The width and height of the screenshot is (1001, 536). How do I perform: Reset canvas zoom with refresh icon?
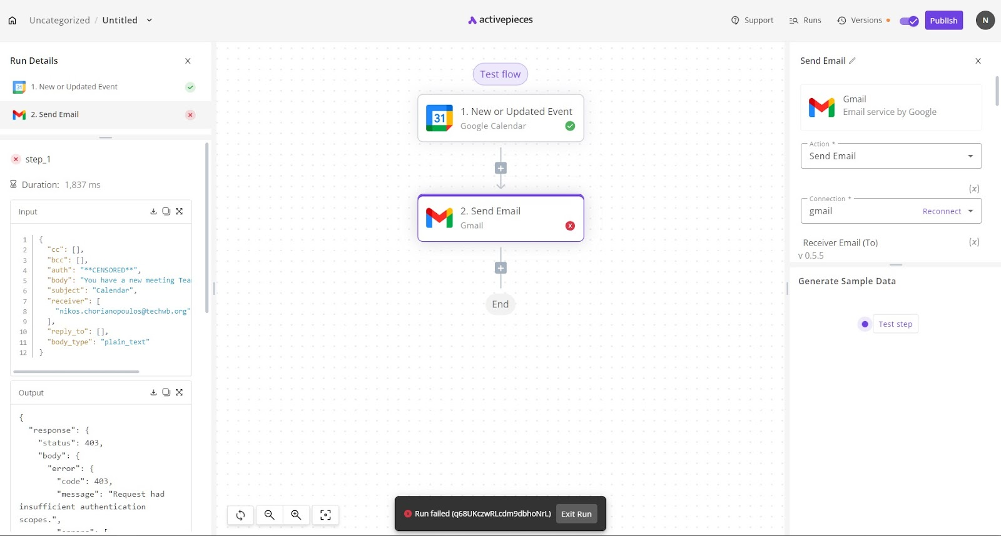pos(241,515)
